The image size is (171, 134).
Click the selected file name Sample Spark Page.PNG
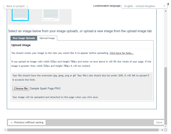pos(45,89)
